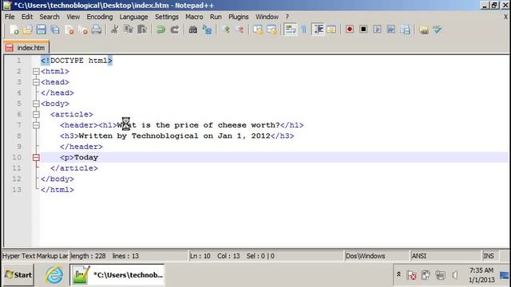Click the DOCTYPE html line text
This screenshot has width=511, height=287.
point(77,61)
